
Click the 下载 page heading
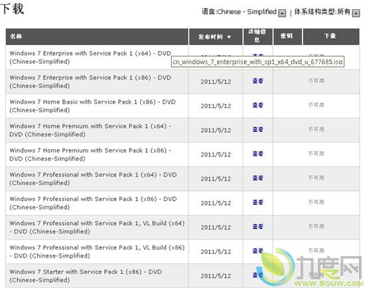(x=12, y=9)
